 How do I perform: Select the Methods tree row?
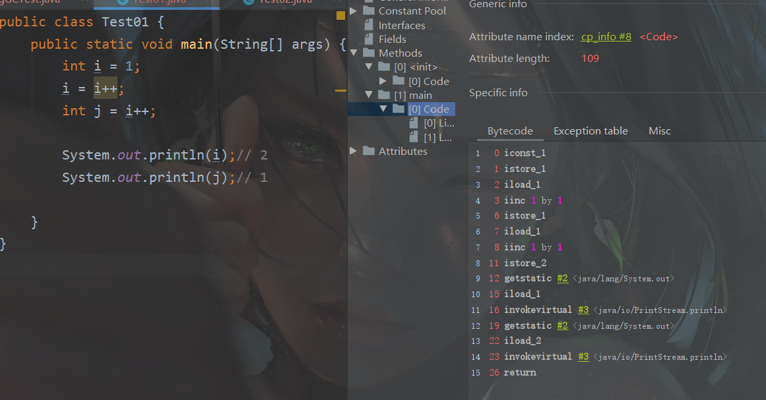tap(400, 53)
